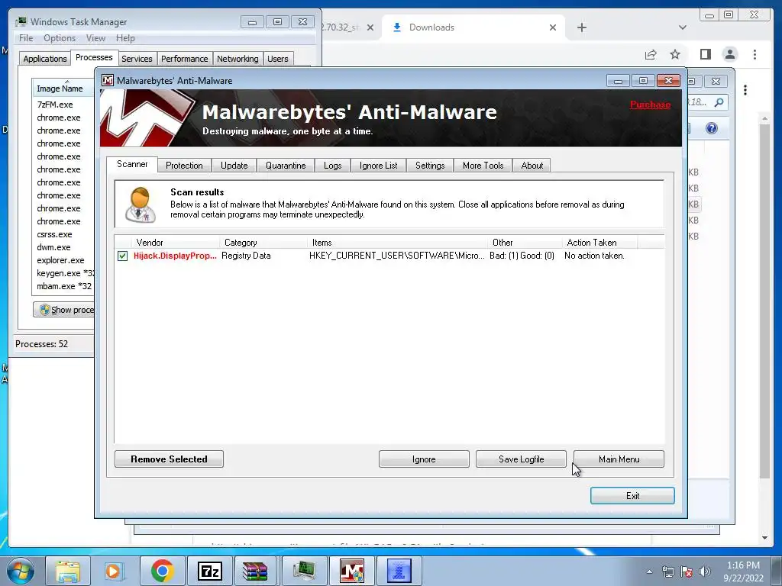The width and height of the screenshot is (782, 586).
Task: Select mbam.exe process in Task Manager
Action: click(64, 286)
